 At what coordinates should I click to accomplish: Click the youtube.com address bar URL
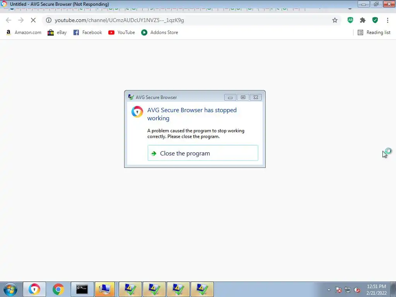pos(119,20)
